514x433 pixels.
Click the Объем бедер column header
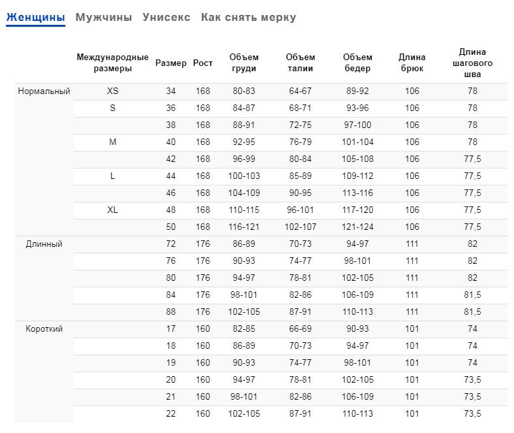click(x=357, y=63)
